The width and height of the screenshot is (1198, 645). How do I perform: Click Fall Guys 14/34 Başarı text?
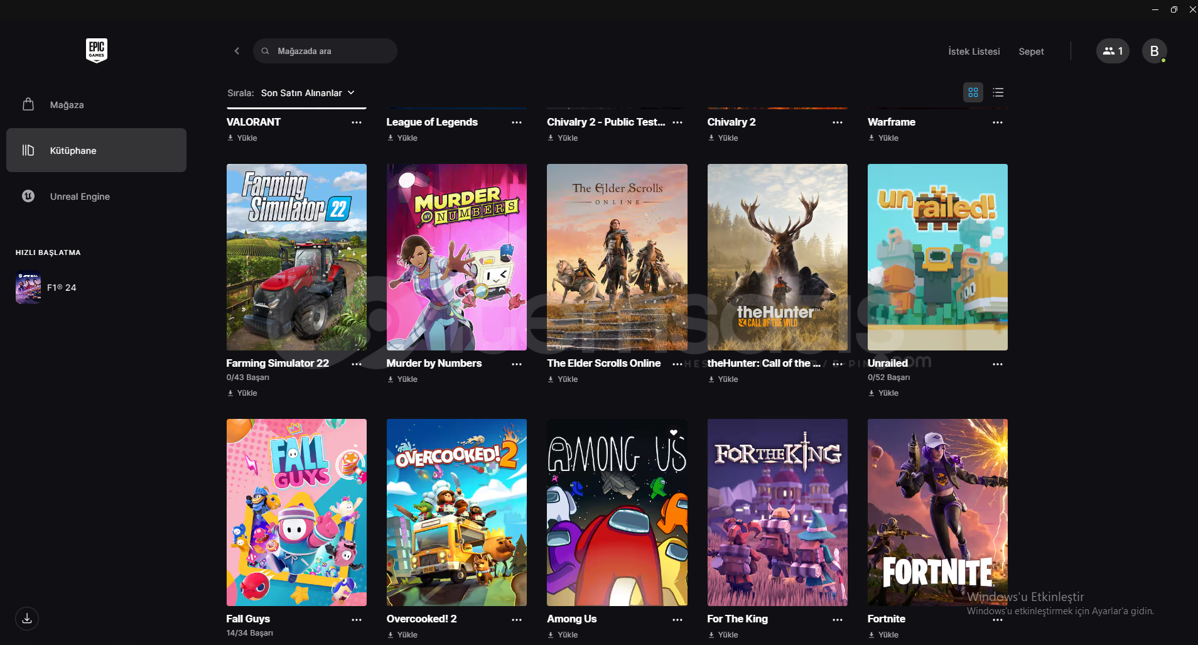coord(250,633)
